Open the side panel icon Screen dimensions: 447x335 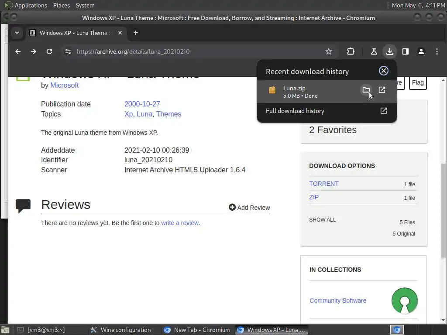406,51
